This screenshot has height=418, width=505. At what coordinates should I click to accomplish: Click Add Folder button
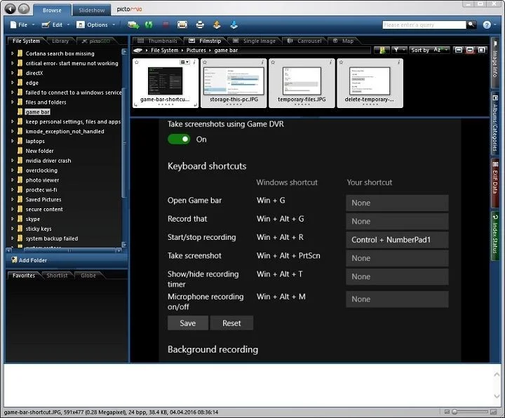pos(29,260)
